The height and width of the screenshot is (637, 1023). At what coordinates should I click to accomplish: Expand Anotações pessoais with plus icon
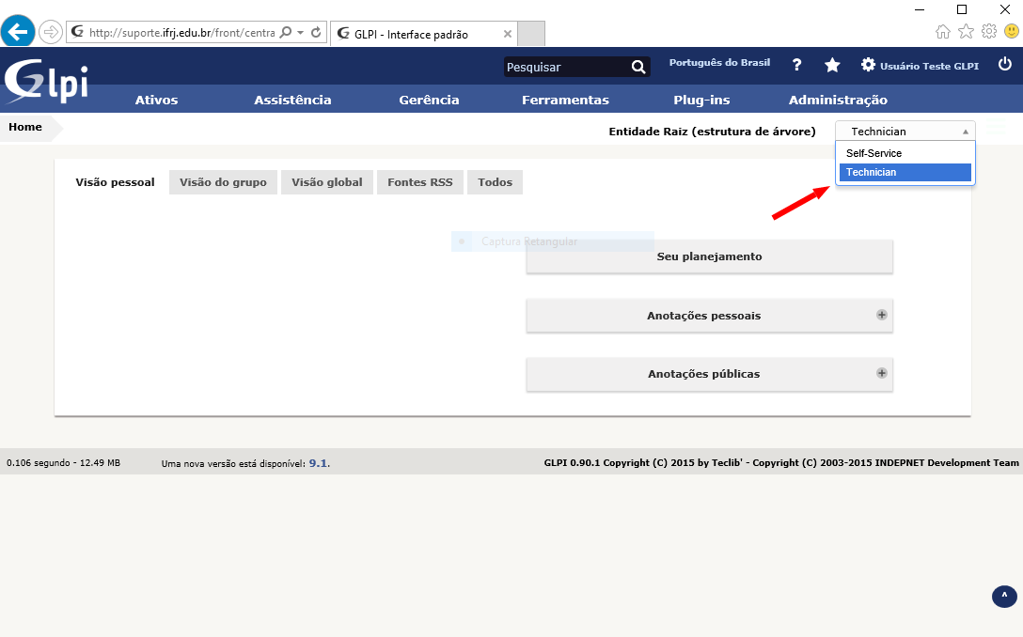point(882,315)
